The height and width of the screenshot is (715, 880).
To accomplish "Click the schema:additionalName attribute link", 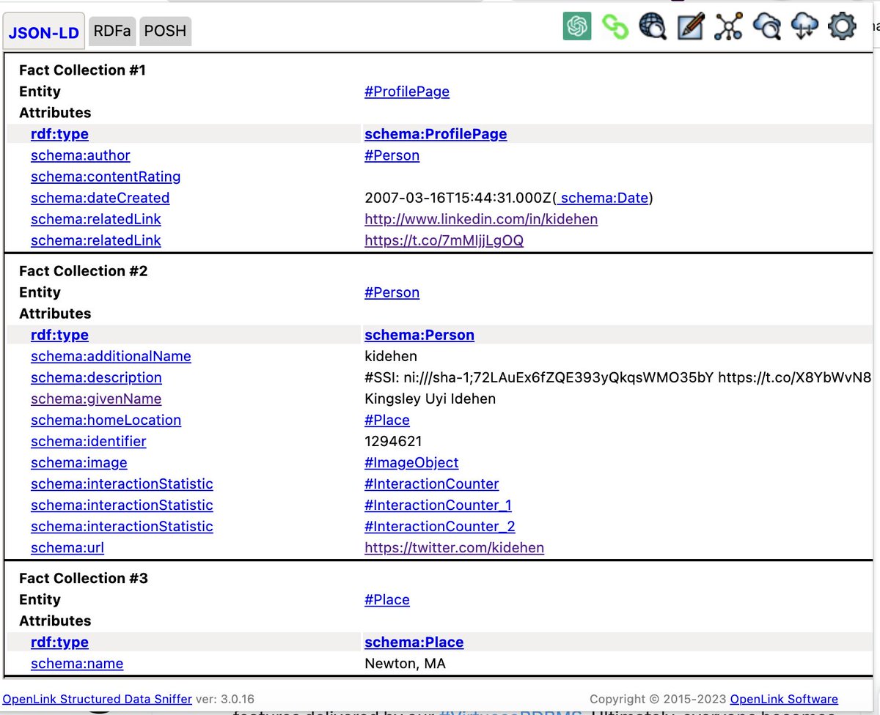I will click(x=111, y=356).
